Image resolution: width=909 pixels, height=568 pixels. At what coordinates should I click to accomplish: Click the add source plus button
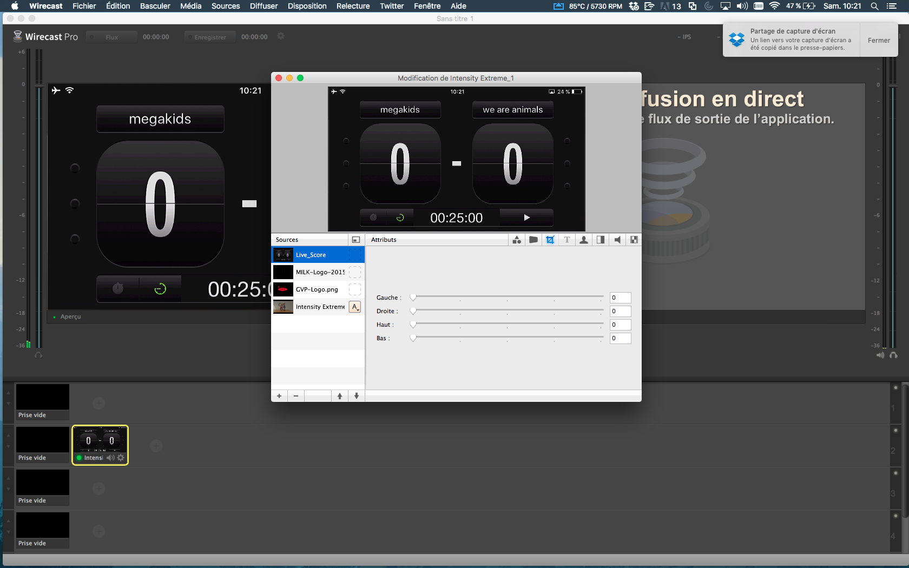[279, 396]
